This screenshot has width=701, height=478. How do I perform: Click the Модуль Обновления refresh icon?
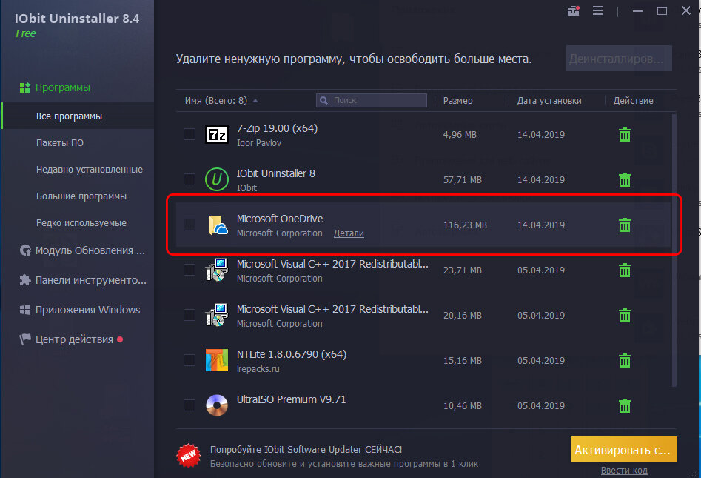tap(25, 250)
